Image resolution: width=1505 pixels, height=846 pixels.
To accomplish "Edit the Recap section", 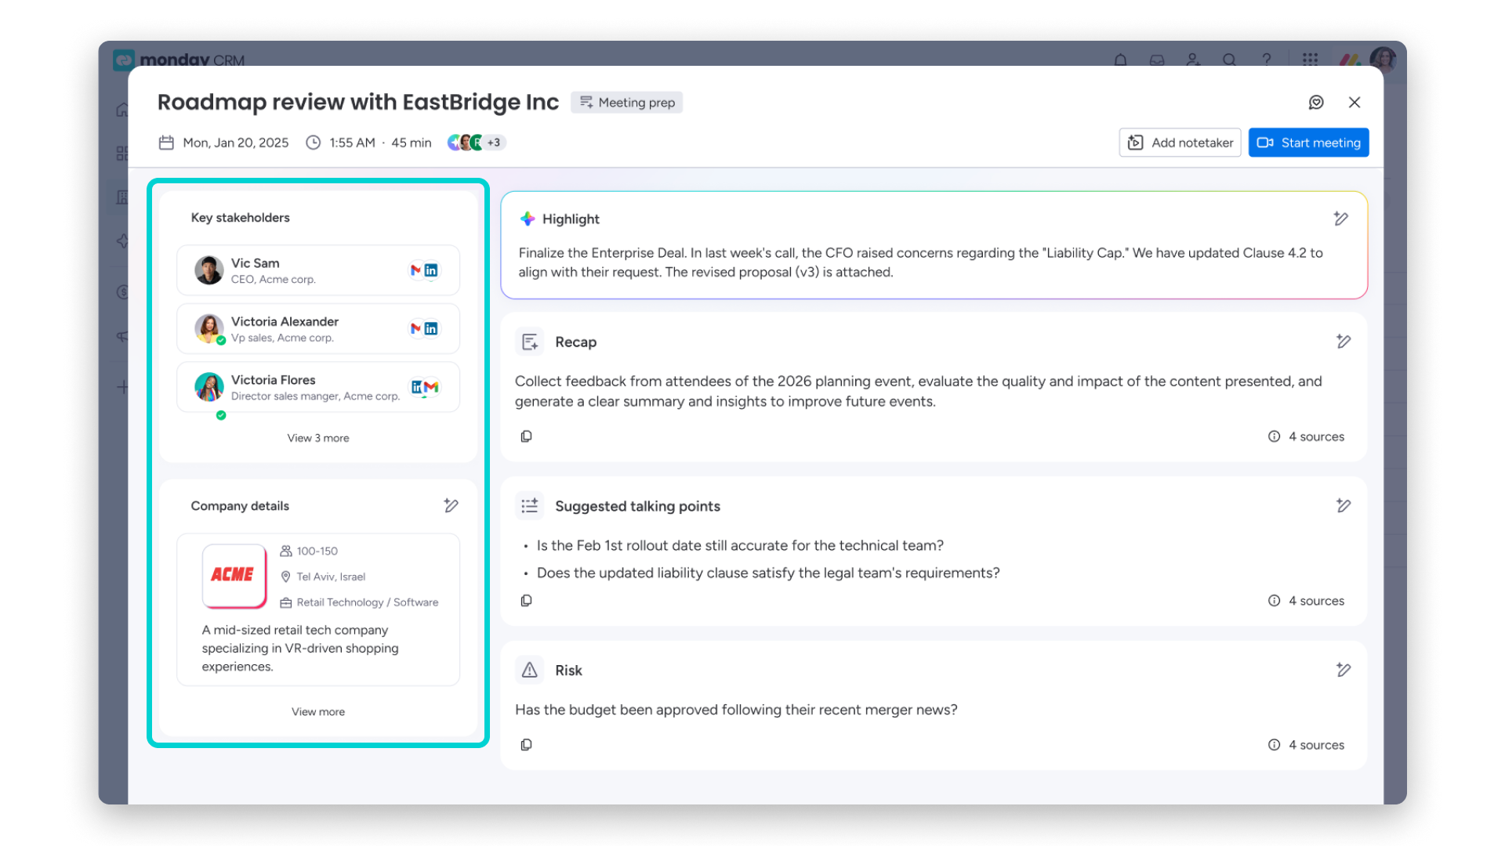I will [1344, 342].
